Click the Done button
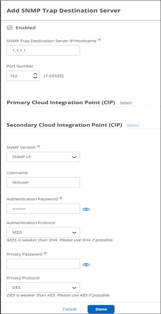 point(101,309)
